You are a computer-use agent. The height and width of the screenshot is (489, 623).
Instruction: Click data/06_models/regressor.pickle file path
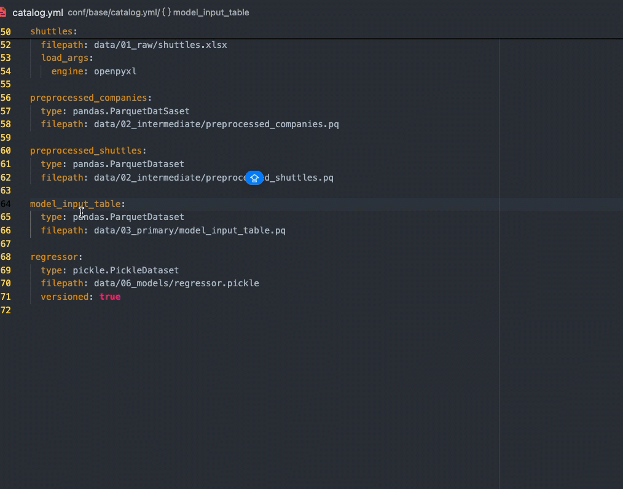176,283
